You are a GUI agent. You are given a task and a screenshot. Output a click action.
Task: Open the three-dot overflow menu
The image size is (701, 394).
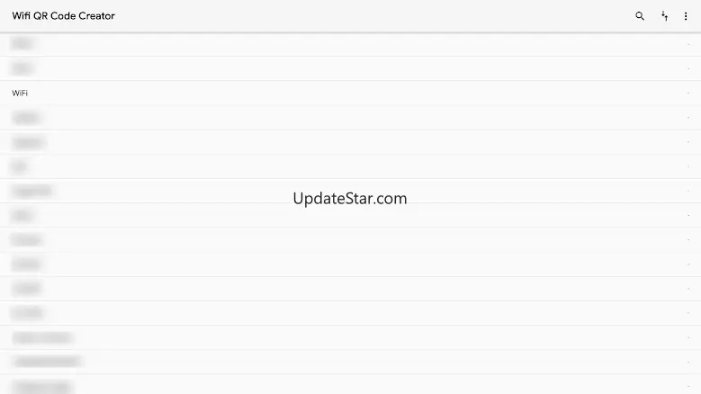click(x=686, y=16)
